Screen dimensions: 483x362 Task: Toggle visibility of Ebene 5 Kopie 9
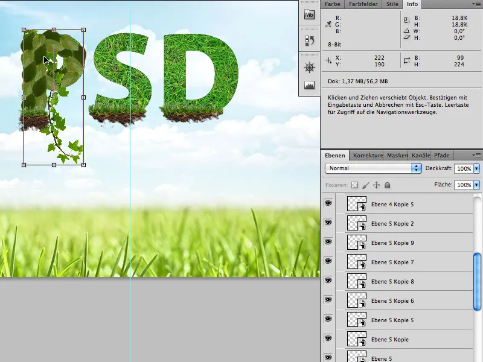(328, 242)
